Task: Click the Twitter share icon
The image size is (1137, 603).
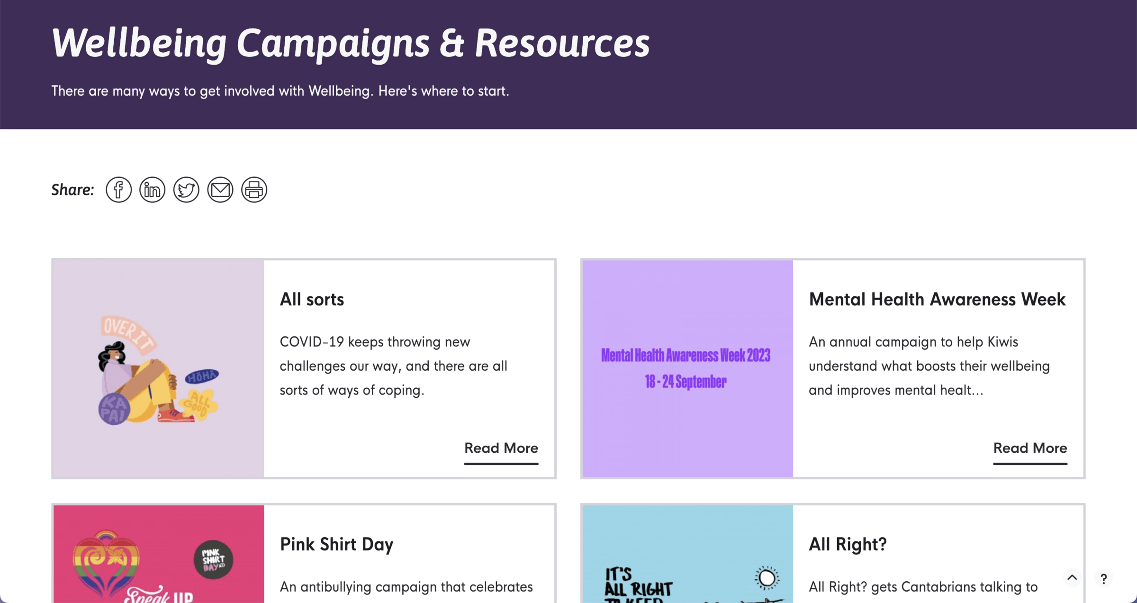Action: pos(186,190)
